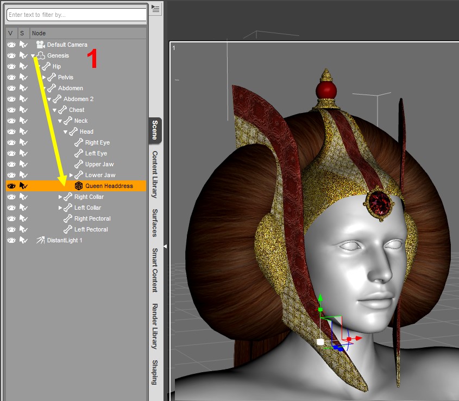459x401 pixels.
Task: Collapse the Abdomen 2 node
Action: 49,99
